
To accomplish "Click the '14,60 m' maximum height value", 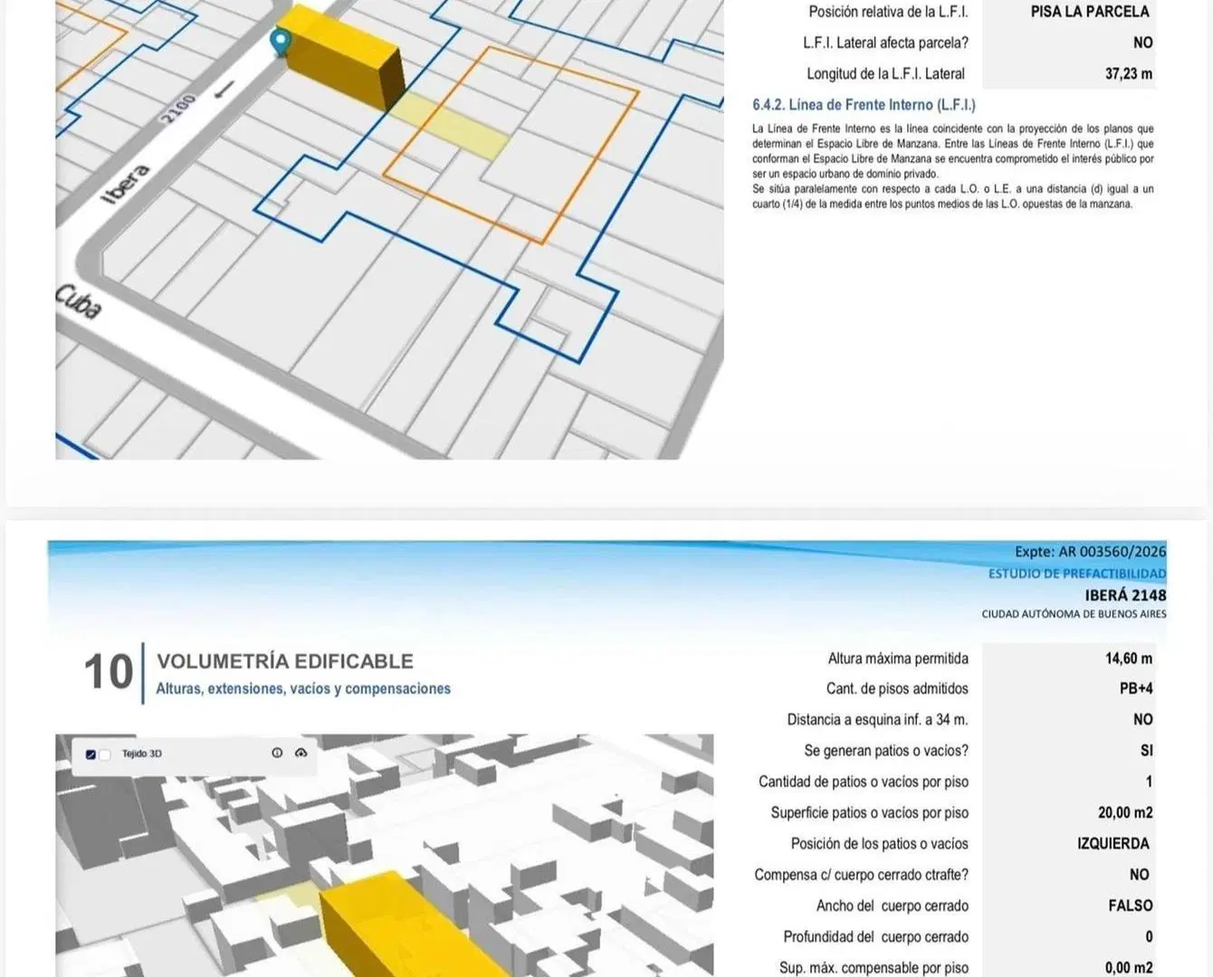I will [x=1128, y=659].
